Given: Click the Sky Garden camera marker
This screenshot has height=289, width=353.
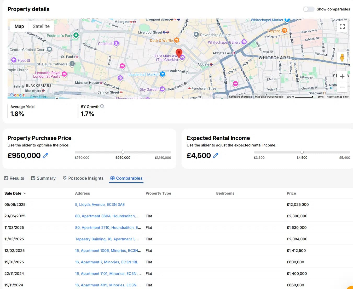Looking at the screenshot, I should [162, 89].
